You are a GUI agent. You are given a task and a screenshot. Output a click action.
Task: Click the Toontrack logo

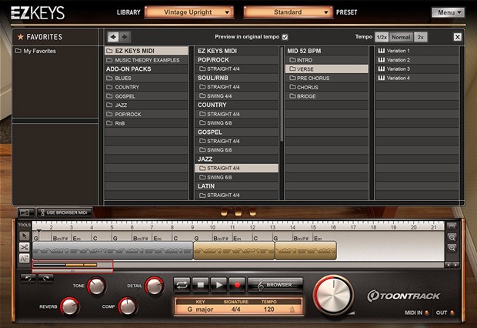tap(403, 296)
